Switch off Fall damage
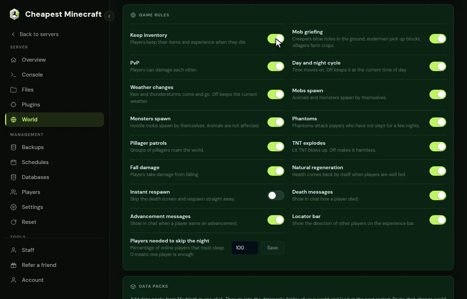 click(x=276, y=171)
